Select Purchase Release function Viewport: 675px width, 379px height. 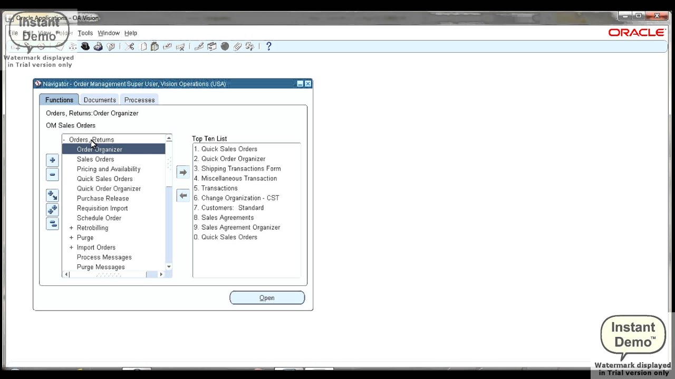(103, 198)
